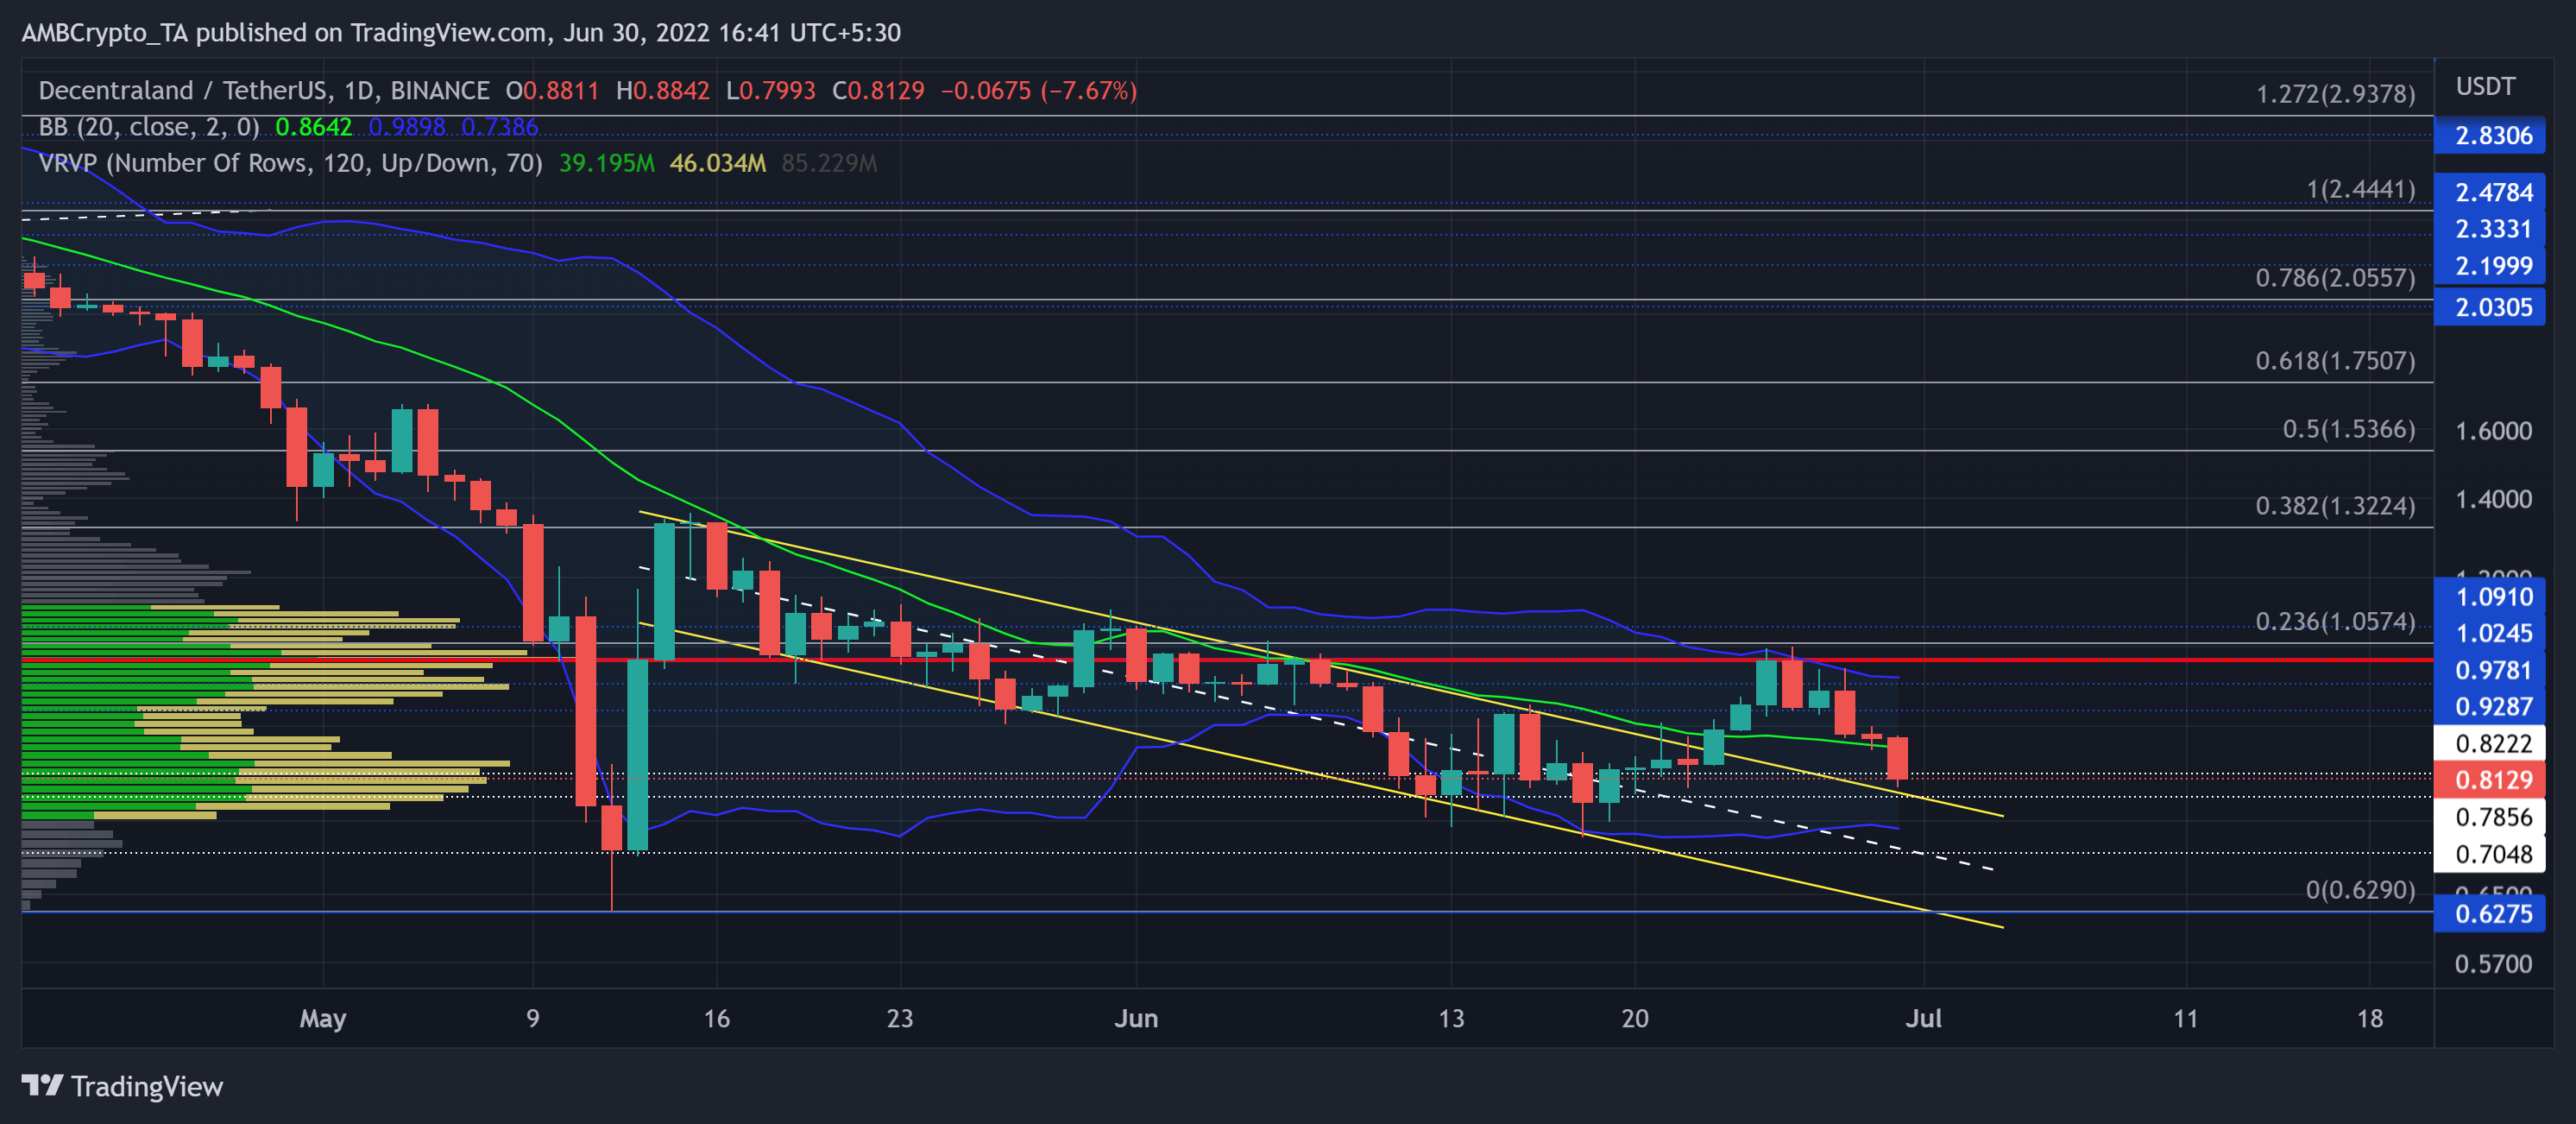Click the 0.618(1.7507) Fibonacci level label

[x=2334, y=361]
